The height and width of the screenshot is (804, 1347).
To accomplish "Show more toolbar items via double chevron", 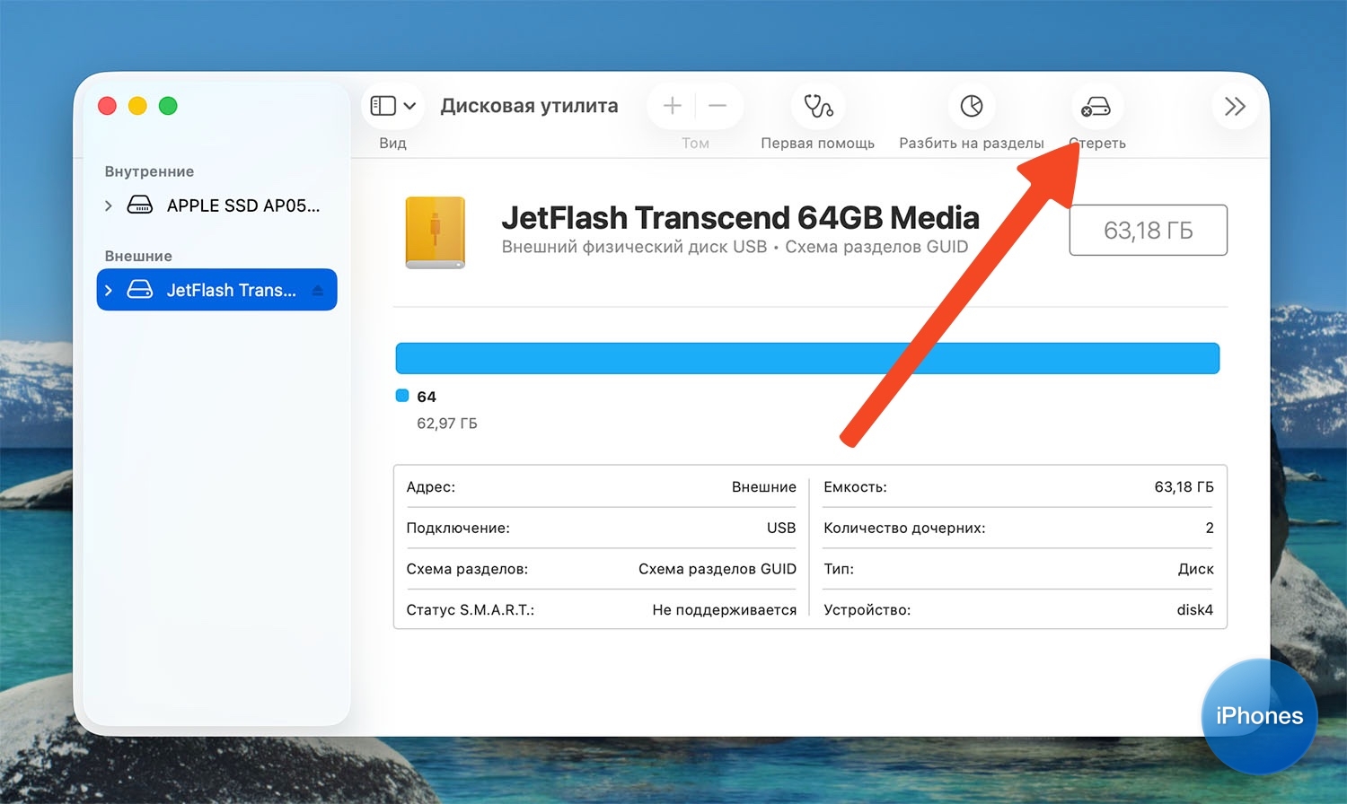I will pyautogui.click(x=1235, y=106).
